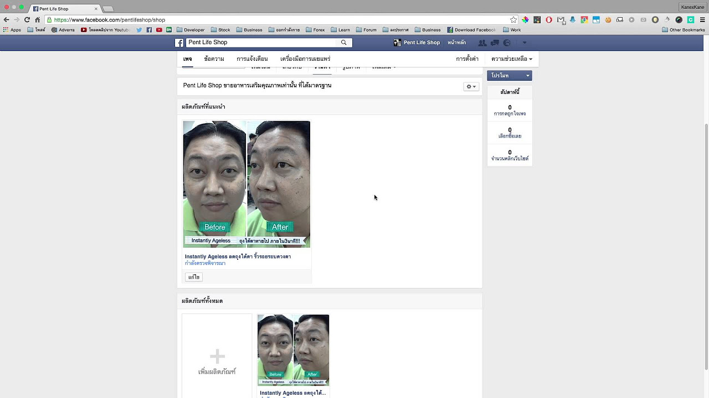Select the ข้อความ tab

point(214,59)
